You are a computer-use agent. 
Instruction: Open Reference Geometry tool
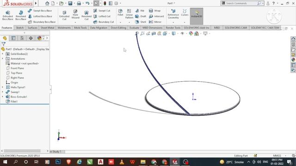[173, 14]
